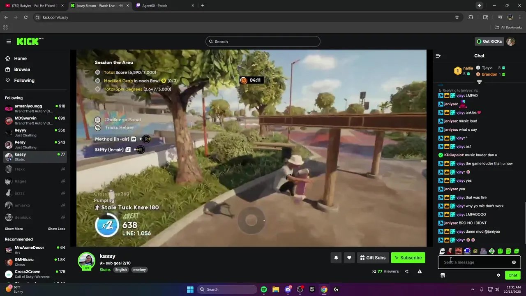Screen dimensions: 526x296
Task: Collapse the chat panel arrow icon
Action: (438, 55)
